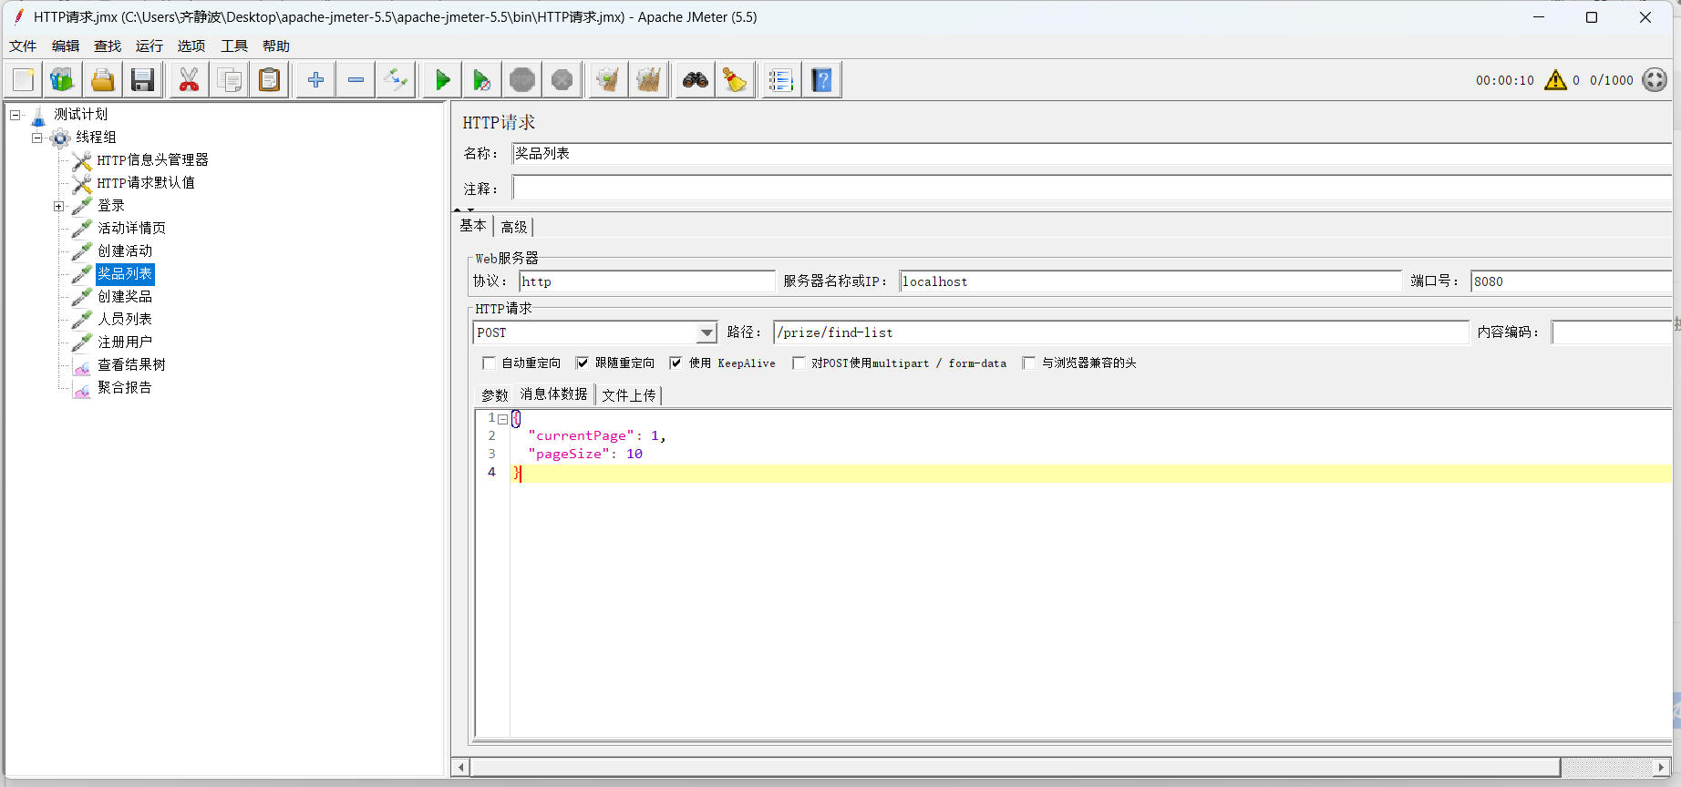Expand the 登录 tree node
Screen dimensions: 1681x787
[x=59, y=206]
